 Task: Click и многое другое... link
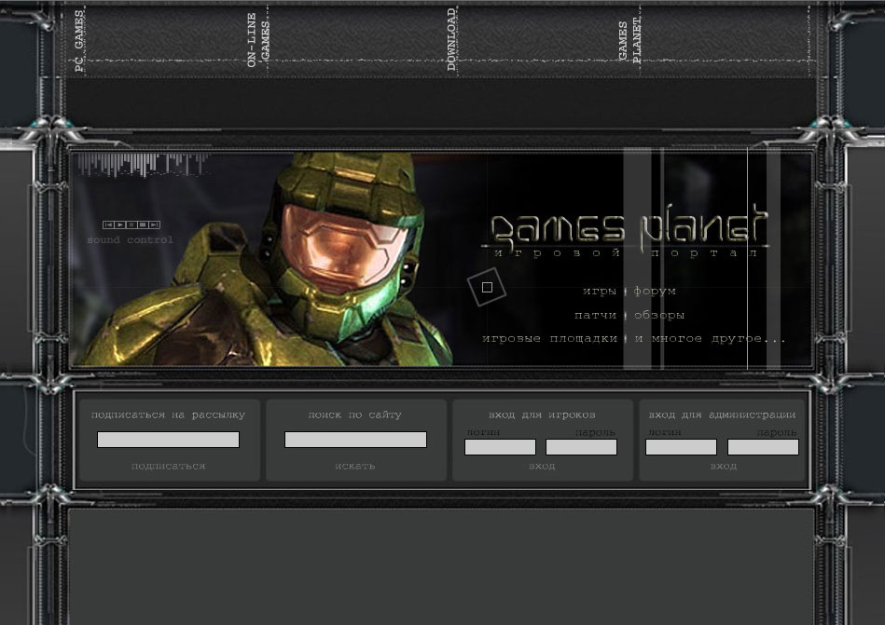pyautogui.click(x=710, y=339)
